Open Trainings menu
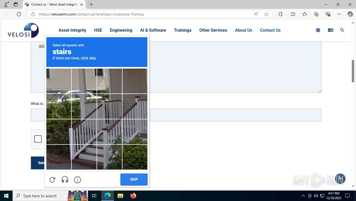The image size is (356, 201). pos(183,30)
